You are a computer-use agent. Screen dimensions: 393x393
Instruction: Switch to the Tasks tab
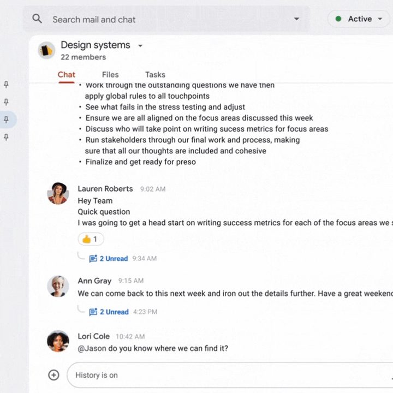tap(155, 75)
